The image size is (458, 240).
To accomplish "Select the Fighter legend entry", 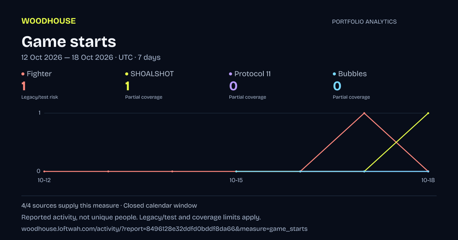I will (37, 74).
